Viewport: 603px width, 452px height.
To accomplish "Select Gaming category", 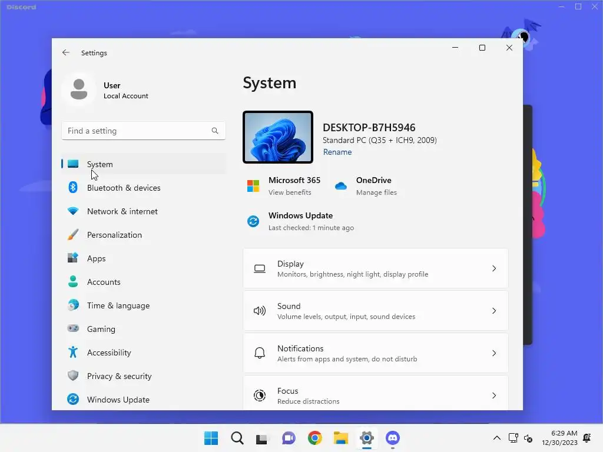I will click(144, 328).
